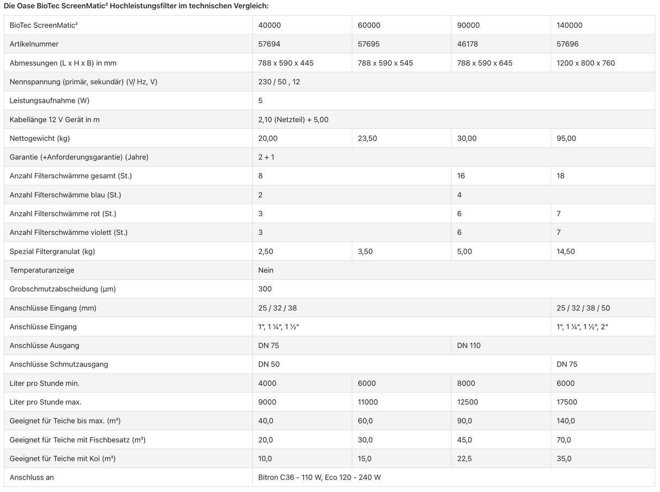Select the cable length value 2,10 (Netzteil) + 5,00
Screen dimensions: 660x492
(x=293, y=120)
